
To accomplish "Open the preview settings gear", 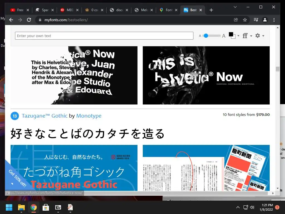I will (x=257, y=36).
